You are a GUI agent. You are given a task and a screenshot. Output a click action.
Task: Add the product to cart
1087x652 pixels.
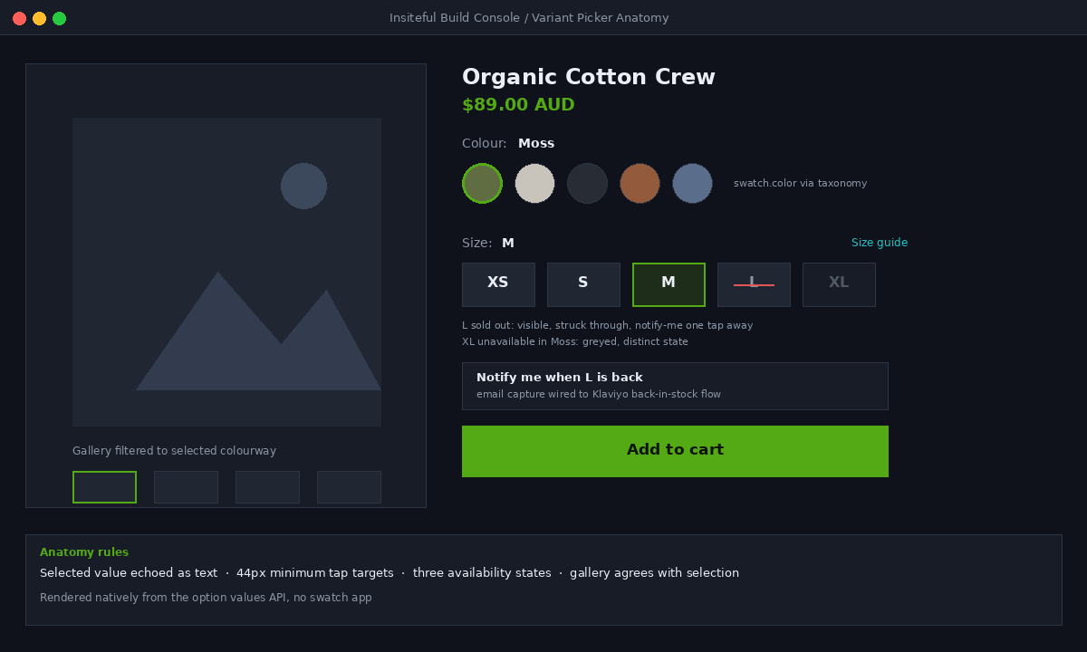pos(675,451)
